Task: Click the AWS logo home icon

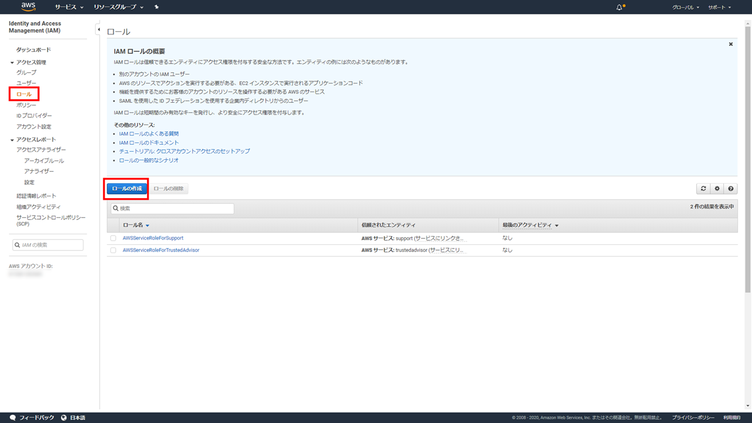Action: tap(28, 7)
